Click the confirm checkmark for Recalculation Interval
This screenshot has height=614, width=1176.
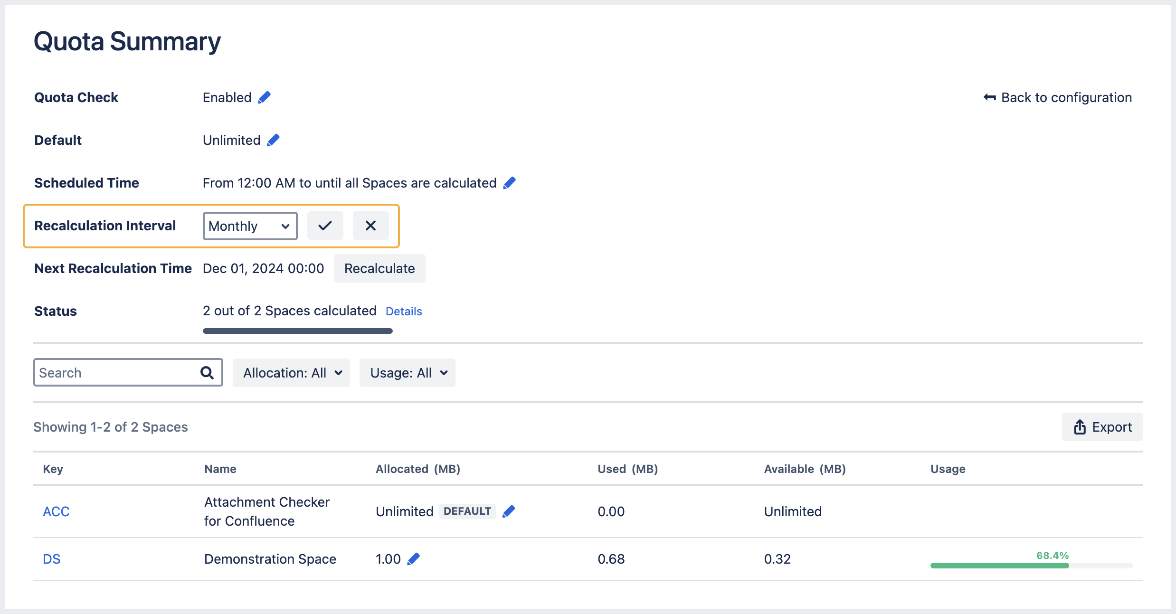click(325, 226)
